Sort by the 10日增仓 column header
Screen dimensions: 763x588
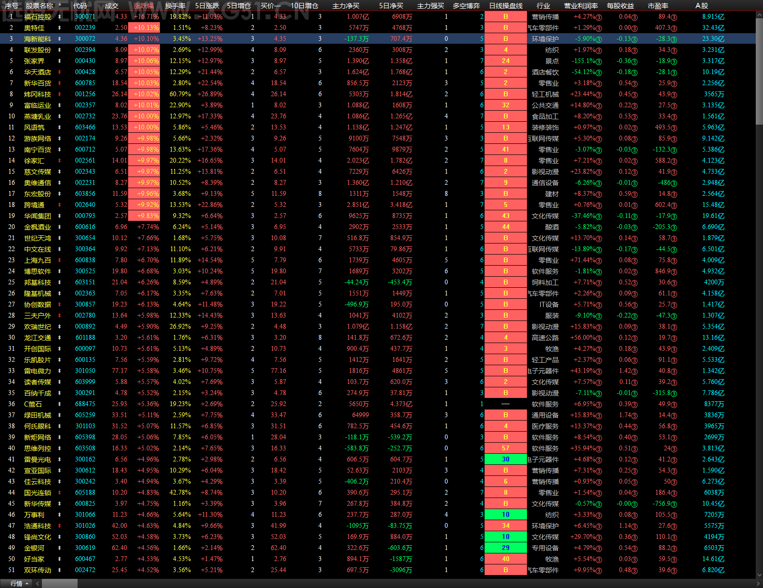pyautogui.click(x=304, y=6)
